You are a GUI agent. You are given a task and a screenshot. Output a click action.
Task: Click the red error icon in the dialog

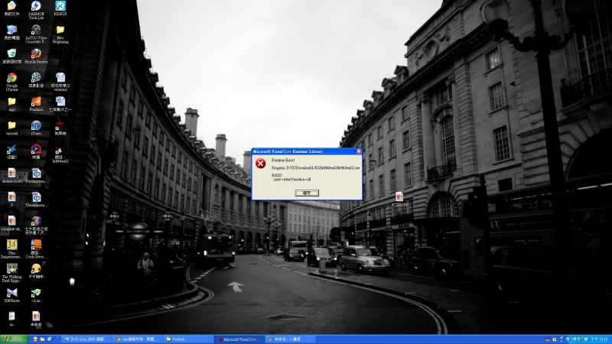pos(260,164)
